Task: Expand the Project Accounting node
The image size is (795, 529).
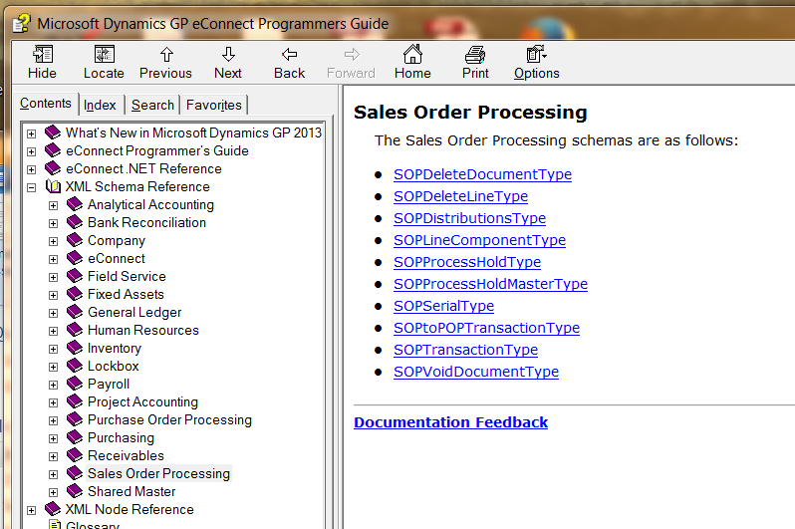Action: (x=53, y=402)
